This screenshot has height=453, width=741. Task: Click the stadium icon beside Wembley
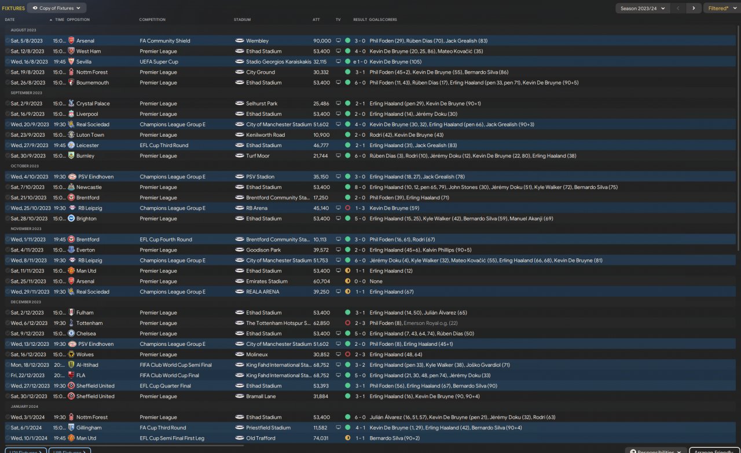pos(240,41)
